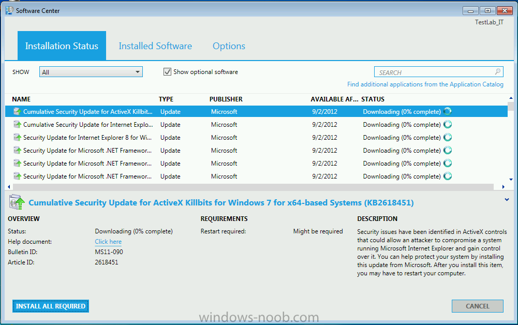The height and width of the screenshot is (325, 518).
Task: Open the Options tab
Action: click(229, 46)
